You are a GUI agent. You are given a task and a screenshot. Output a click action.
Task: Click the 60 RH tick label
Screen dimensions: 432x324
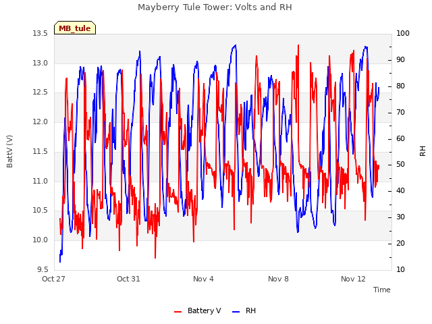coord(400,138)
